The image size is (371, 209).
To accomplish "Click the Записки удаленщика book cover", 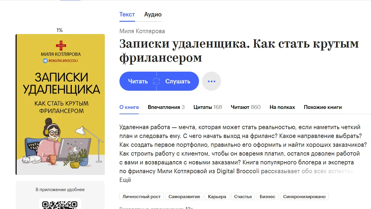I will coord(60,105).
